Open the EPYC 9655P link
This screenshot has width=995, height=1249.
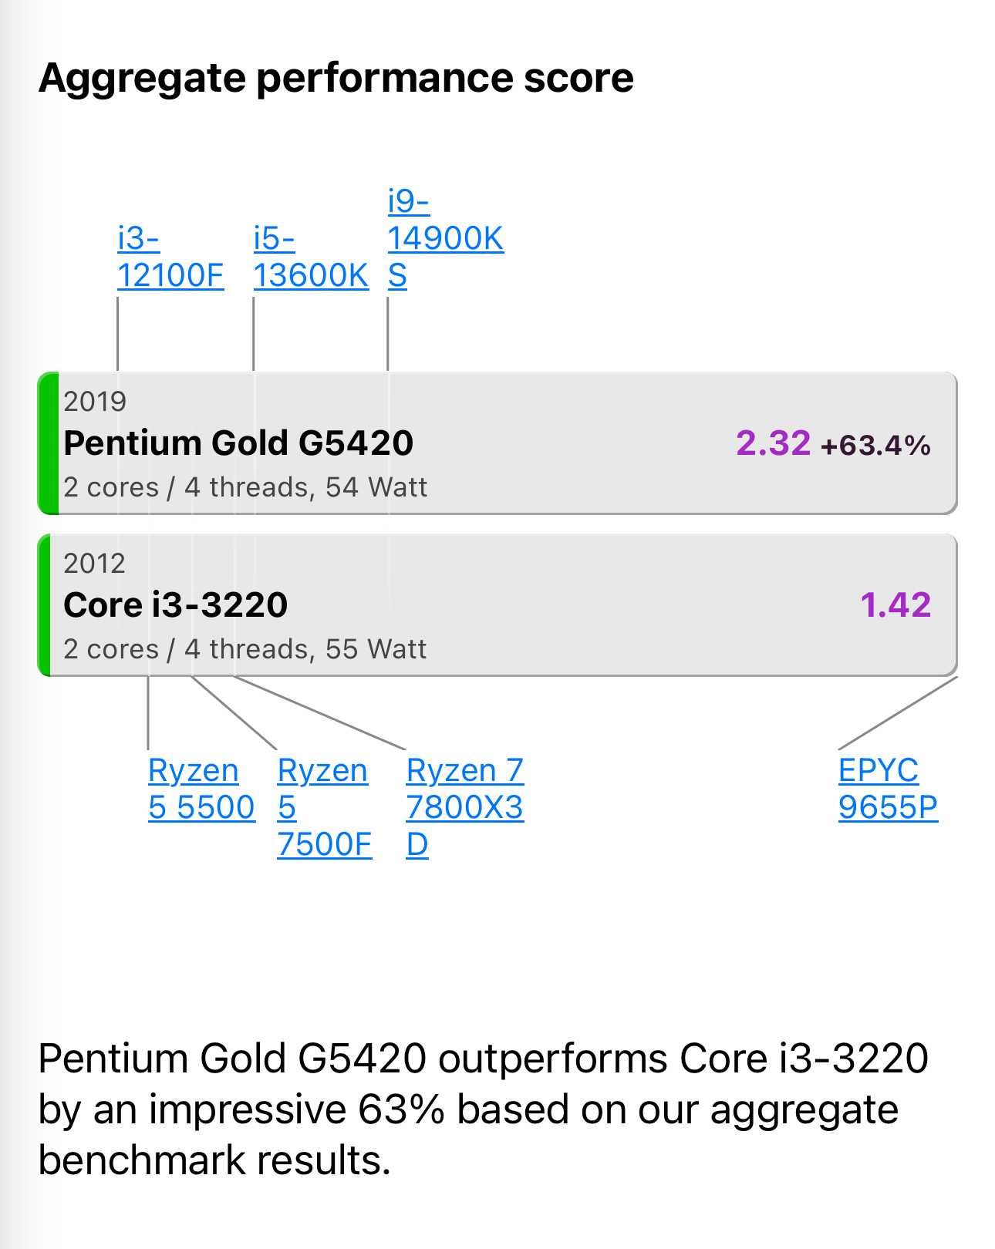[888, 788]
